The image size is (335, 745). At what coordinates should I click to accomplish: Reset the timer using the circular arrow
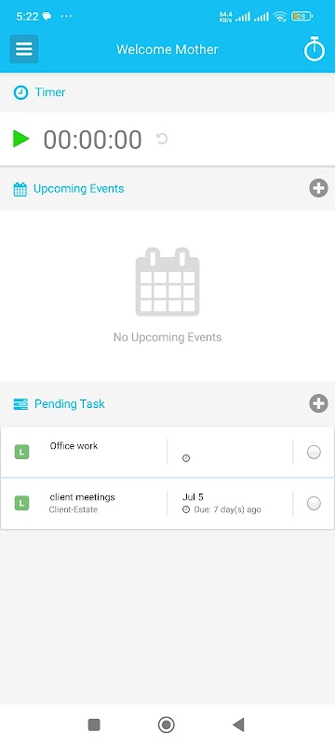click(162, 139)
